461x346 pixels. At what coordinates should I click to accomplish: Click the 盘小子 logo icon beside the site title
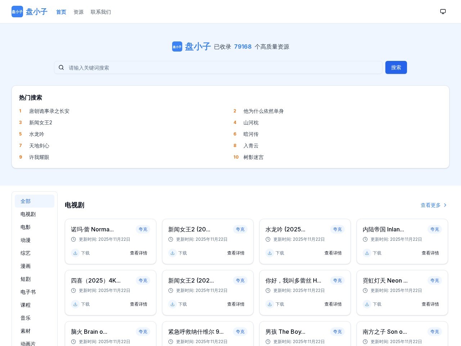(177, 46)
